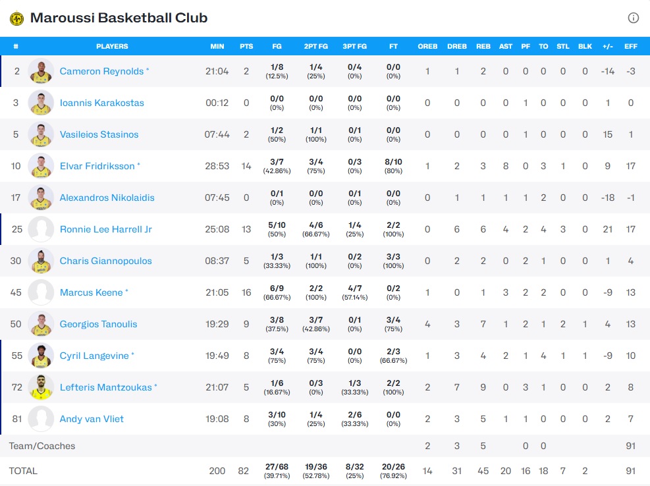Open Cameron Reynolds player profile link

(x=101, y=71)
